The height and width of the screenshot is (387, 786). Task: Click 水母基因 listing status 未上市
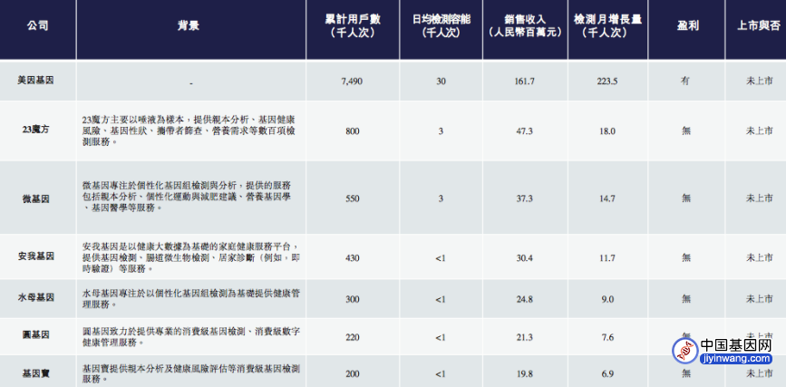[759, 299]
